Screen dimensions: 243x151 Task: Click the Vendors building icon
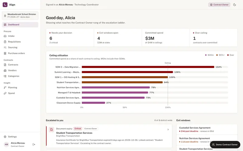pyautogui.click(x=5, y=70)
